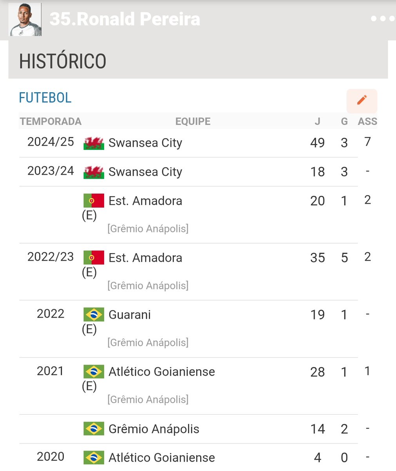
Task: Open the 2024/25 Swansea City team link
Action: tap(145, 143)
